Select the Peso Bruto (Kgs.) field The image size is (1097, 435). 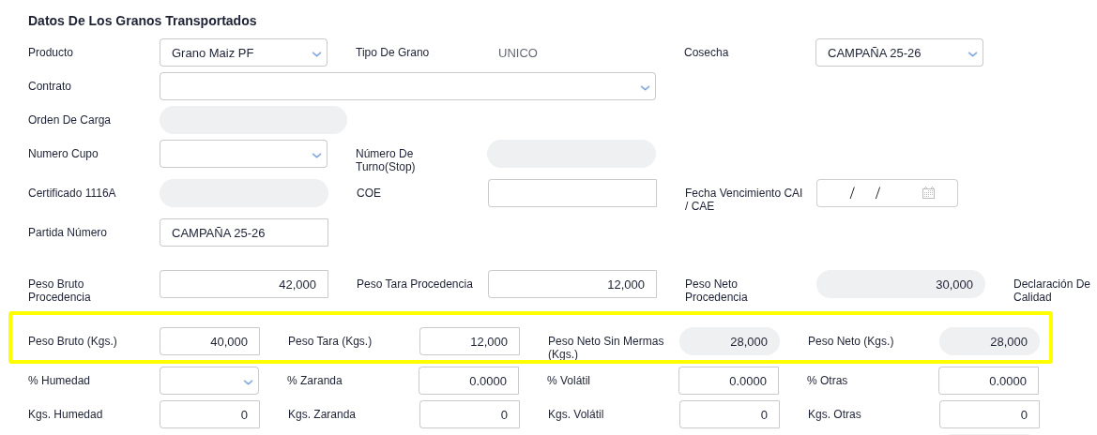[210, 341]
